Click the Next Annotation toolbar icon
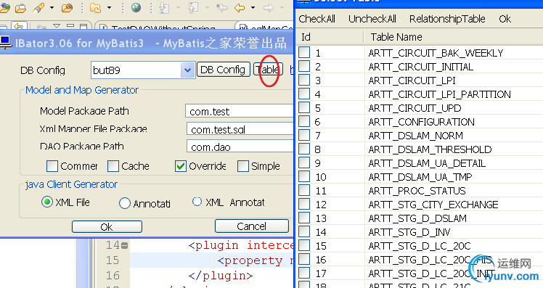The width and height of the screenshot is (543, 288). coord(163,7)
